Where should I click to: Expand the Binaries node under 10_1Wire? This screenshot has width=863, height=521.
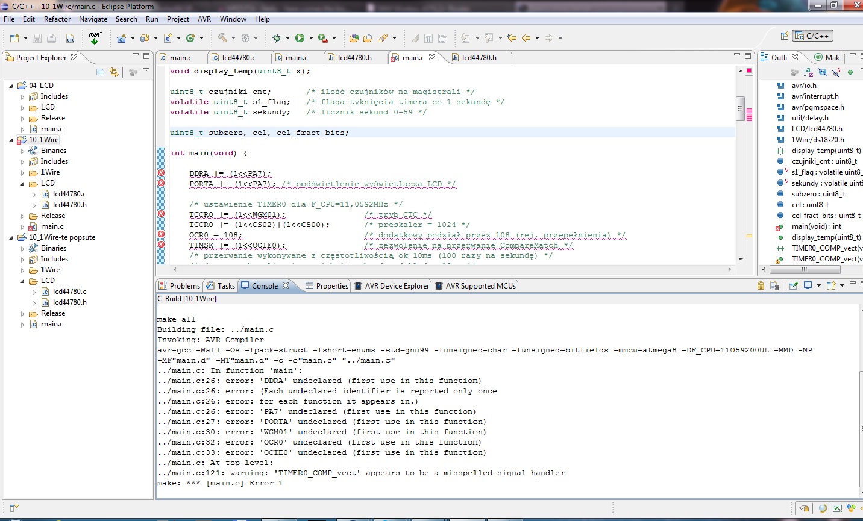(x=23, y=151)
